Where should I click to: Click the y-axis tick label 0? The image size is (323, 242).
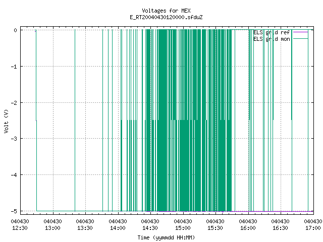(x=15, y=30)
